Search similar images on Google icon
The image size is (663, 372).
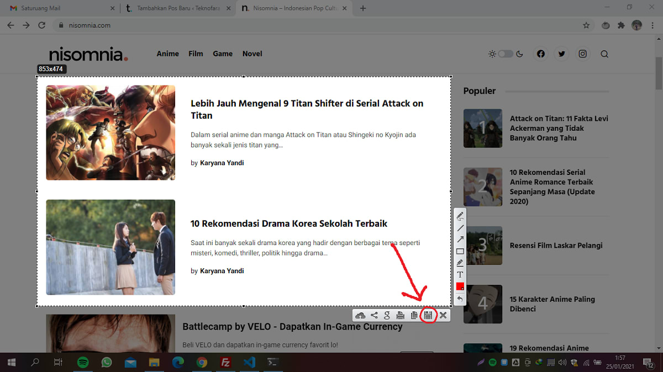[387, 316]
